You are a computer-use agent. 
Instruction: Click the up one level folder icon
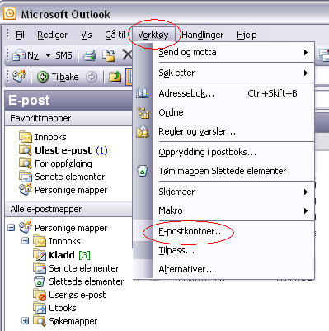[x=115, y=77]
